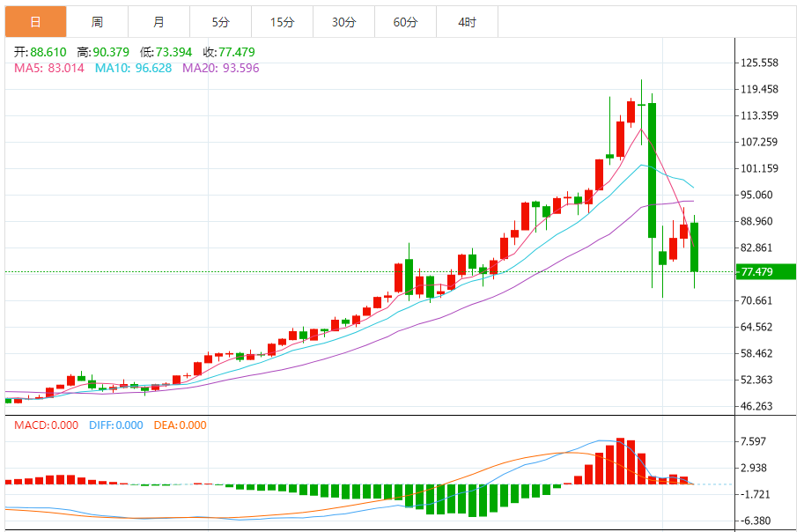Click the green 77.479 current price tag
This screenshot has width=804, height=532.
(767, 272)
